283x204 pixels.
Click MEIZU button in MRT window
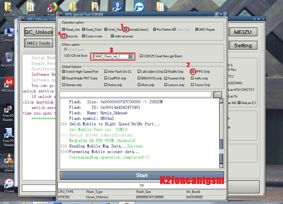(x=243, y=32)
